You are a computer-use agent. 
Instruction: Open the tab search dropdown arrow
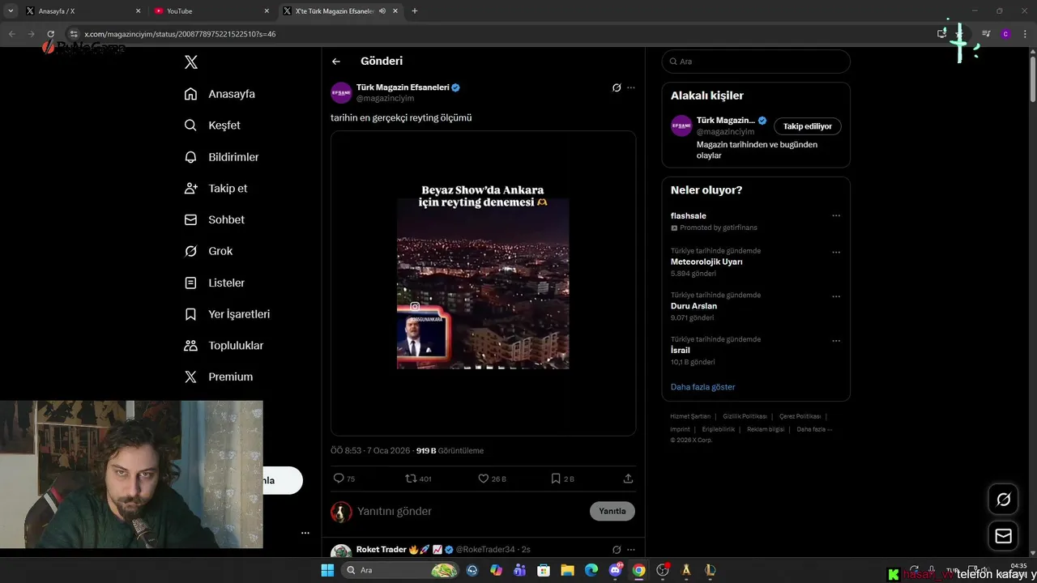pos(11,11)
